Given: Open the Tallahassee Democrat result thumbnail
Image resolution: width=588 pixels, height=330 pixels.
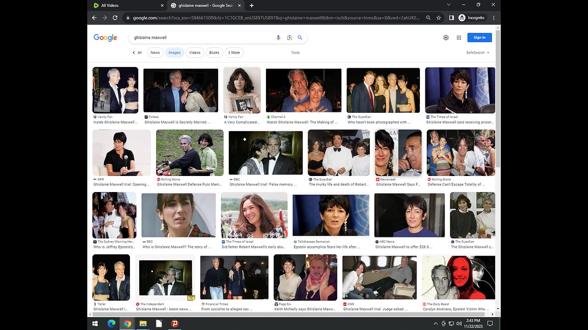Looking at the screenshot, I should tap(331, 215).
